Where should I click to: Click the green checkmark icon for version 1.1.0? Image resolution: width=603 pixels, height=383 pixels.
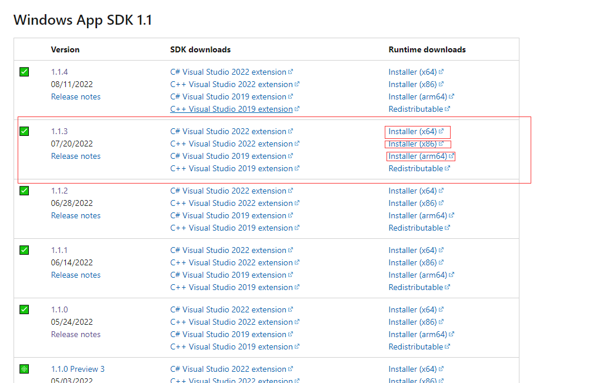pos(24,309)
